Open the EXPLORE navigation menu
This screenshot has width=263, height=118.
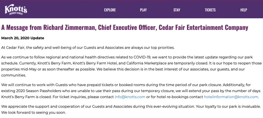pos(110,10)
